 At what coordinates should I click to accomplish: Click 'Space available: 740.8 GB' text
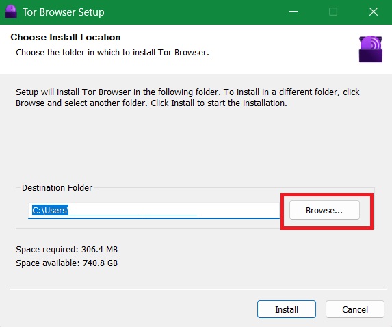67,263
